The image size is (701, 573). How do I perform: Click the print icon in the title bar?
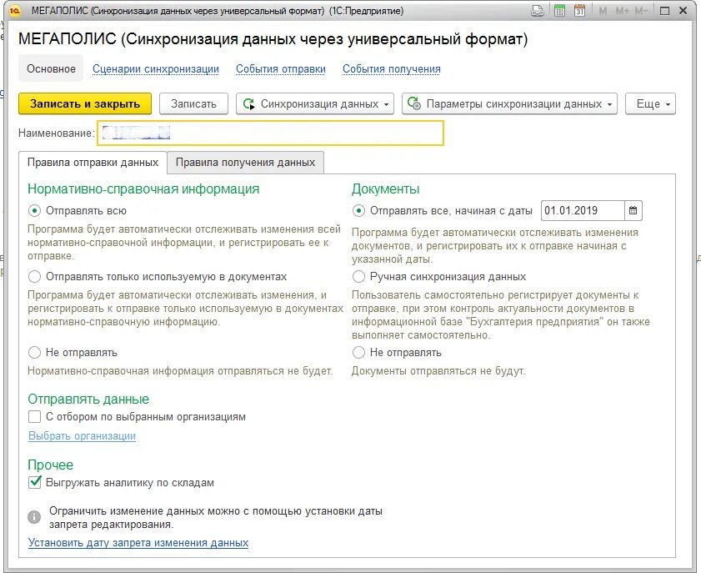coord(538,9)
